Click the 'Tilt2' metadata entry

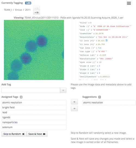[x=85, y=23]
